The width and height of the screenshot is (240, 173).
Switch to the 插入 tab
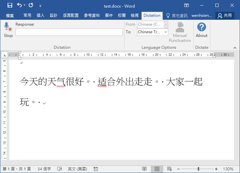pyautogui.click(x=40, y=15)
